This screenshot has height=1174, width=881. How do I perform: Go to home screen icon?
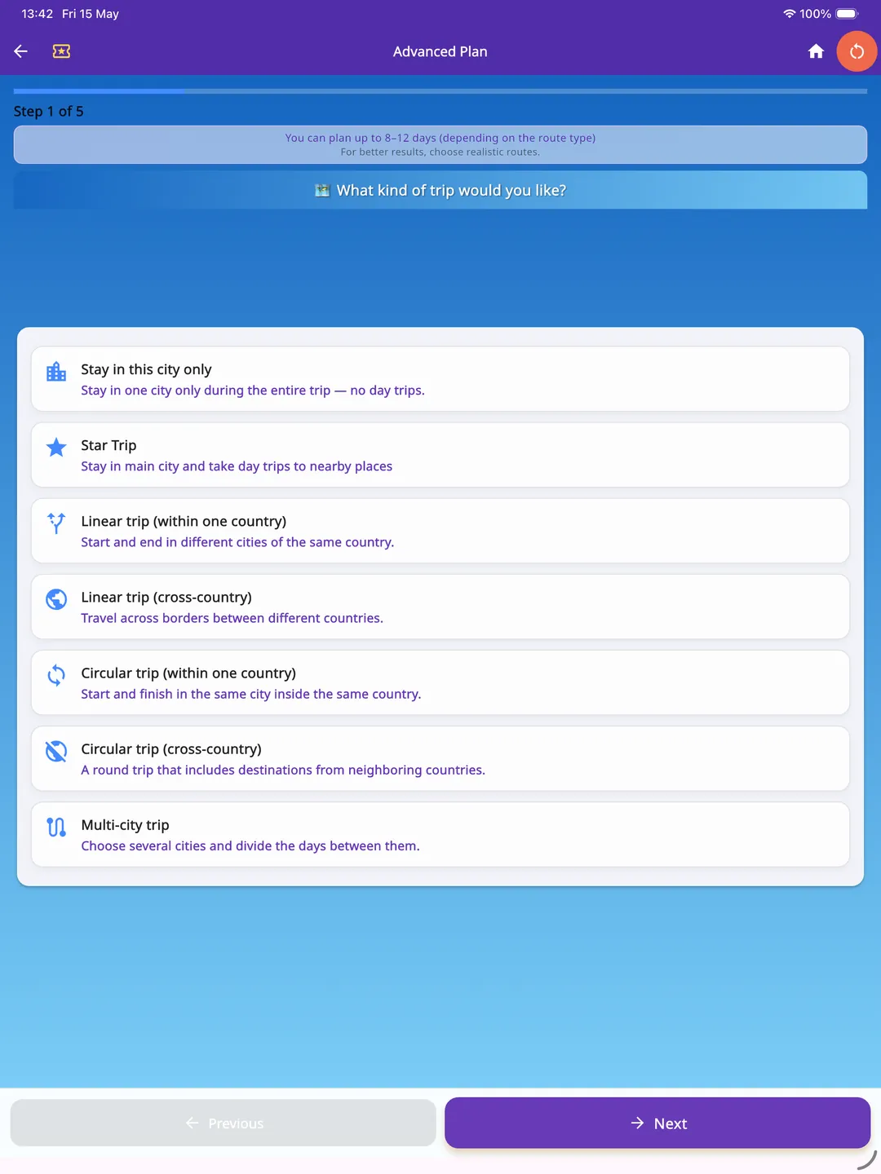pos(816,51)
